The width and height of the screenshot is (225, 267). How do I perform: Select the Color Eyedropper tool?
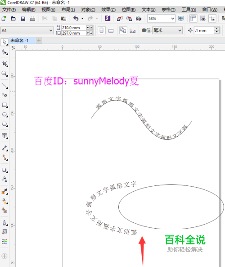4,191
